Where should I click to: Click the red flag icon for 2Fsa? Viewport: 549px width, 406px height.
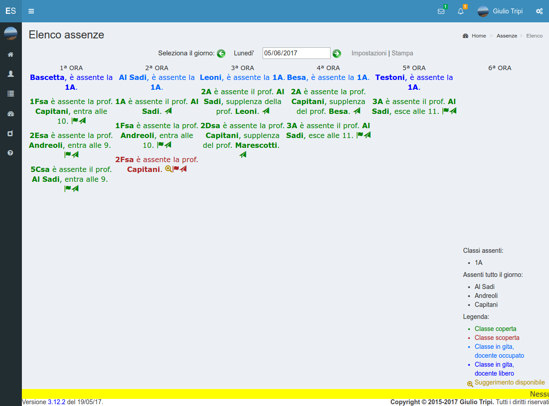click(x=176, y=169)
